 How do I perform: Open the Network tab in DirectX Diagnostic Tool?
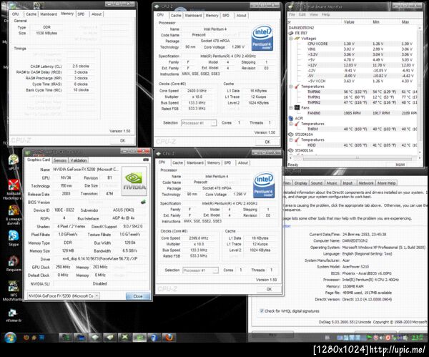click(x=366, y=183)
